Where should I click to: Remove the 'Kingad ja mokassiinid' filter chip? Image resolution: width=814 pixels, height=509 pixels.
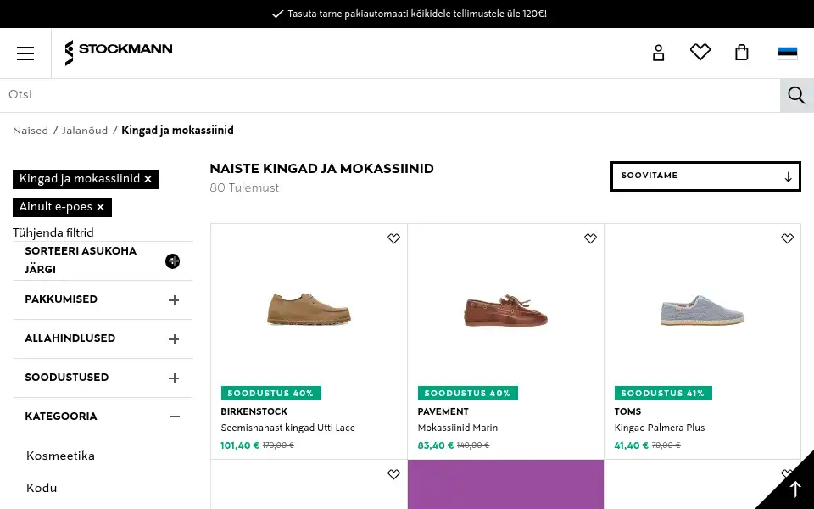[x=148, y=179]
